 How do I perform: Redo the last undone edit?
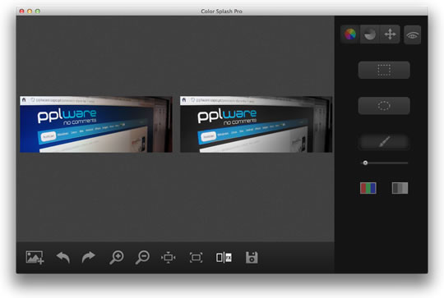tap(88, 257)
